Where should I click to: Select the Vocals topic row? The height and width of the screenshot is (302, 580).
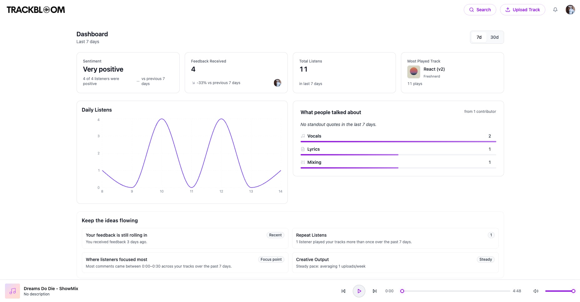[x=398, y=138]
